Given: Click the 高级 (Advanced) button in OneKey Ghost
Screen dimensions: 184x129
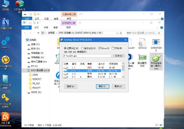Looking at the screenshot, I should (x=70, y=86).
